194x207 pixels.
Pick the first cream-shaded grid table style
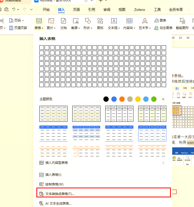click(x=53, y=114)
